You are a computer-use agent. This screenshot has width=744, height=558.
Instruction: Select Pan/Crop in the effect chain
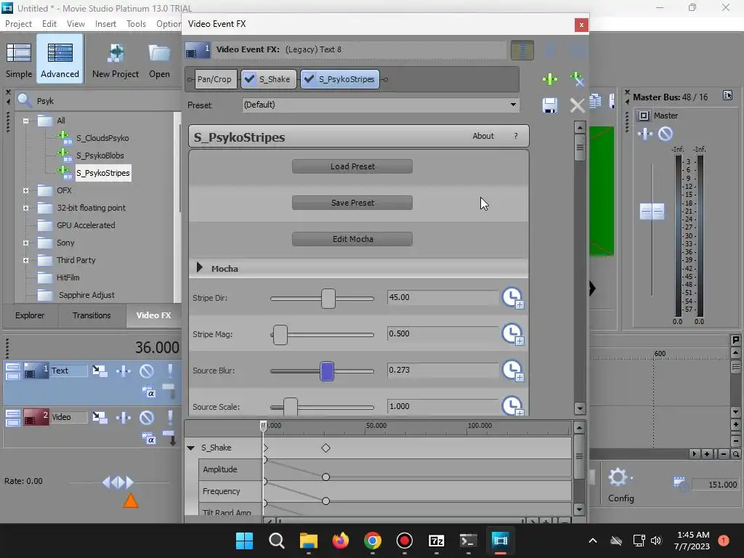click(214, 79)
